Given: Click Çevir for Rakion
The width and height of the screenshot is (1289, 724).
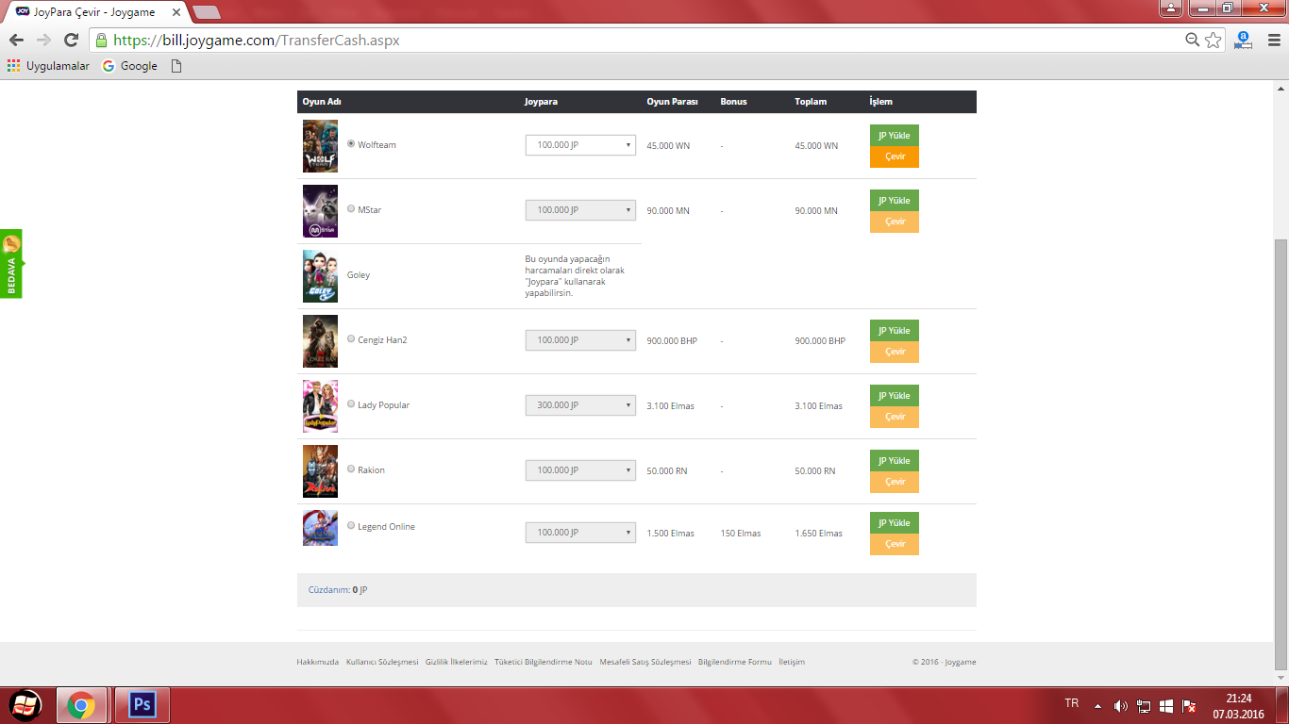Looking at the screenshot, I should pyautogui.click(x=895, y=483).
